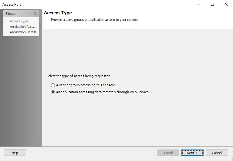Select the Application Acc... step
Viewport: 233px width, 161px height.
click(x=22, y=27)
